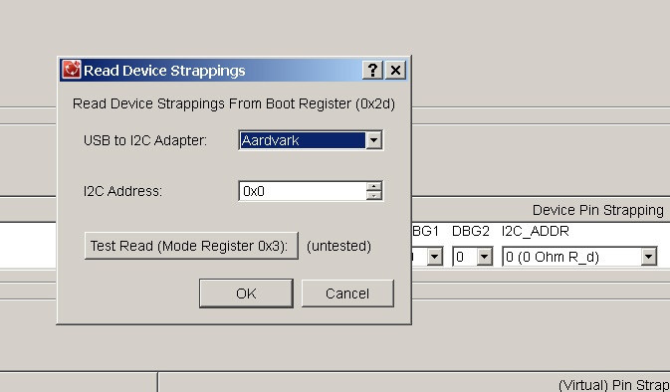Open the USB to I2C Adapter dropdown
The image size is (670, 392).
tap(373, 140)
